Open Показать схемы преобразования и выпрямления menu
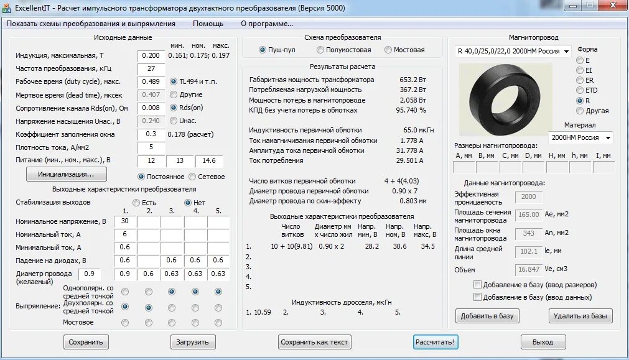 [x=91, y=24]
